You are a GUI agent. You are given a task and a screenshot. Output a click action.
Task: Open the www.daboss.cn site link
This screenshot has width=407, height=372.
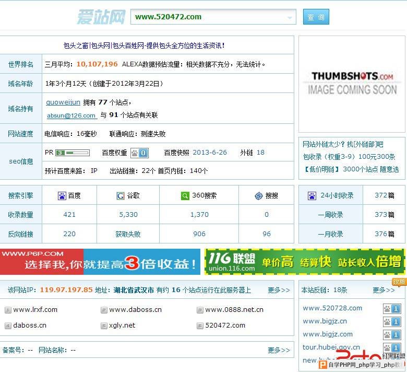coord(136,309)
